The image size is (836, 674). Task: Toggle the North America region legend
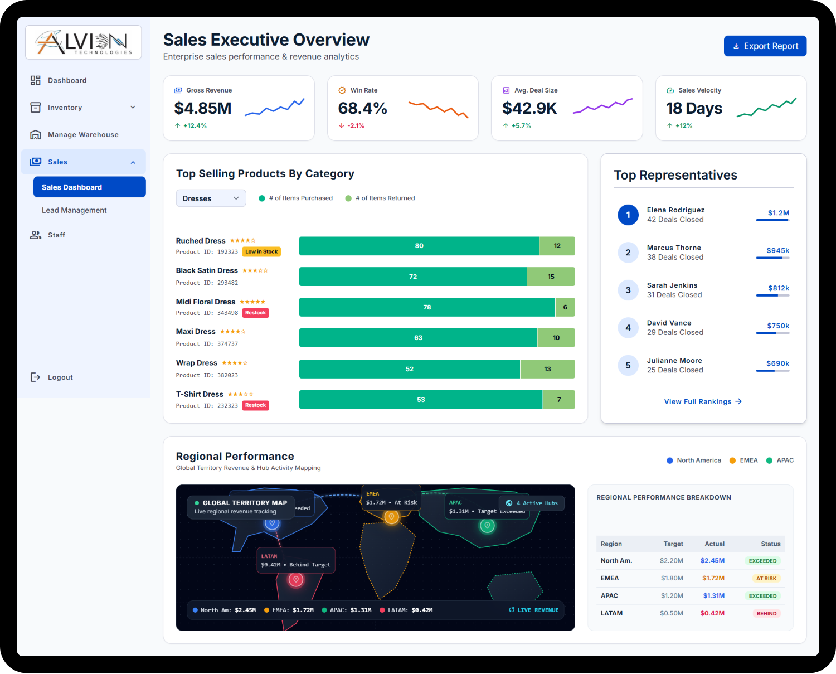point(694,460)
